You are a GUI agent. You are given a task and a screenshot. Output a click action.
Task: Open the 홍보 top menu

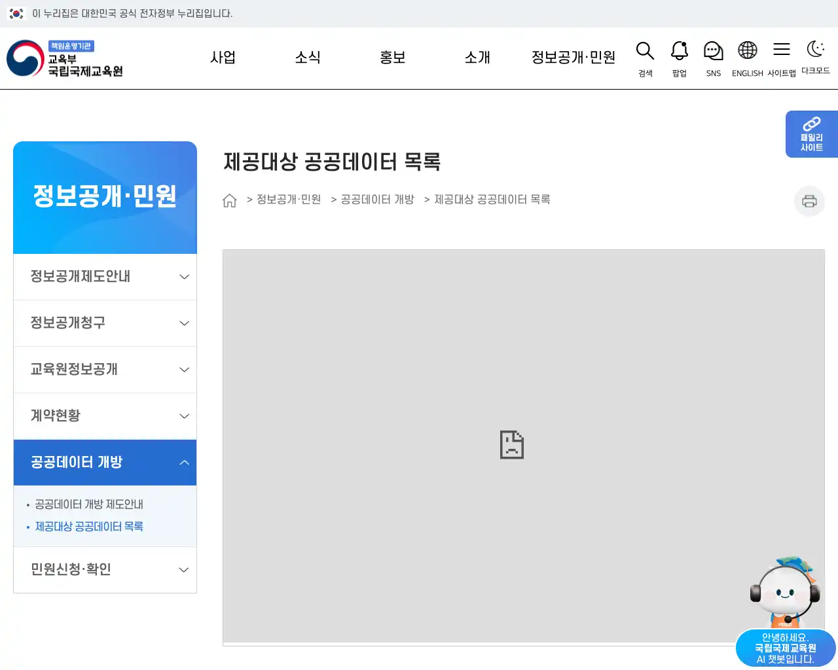(x=393, y=58)
